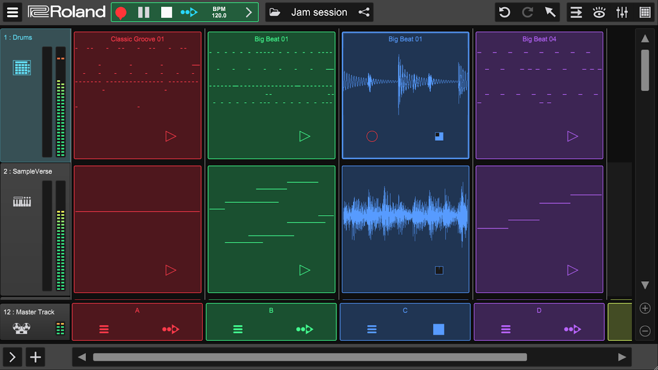Toggle the eye view icon

(x=599, y=13)
